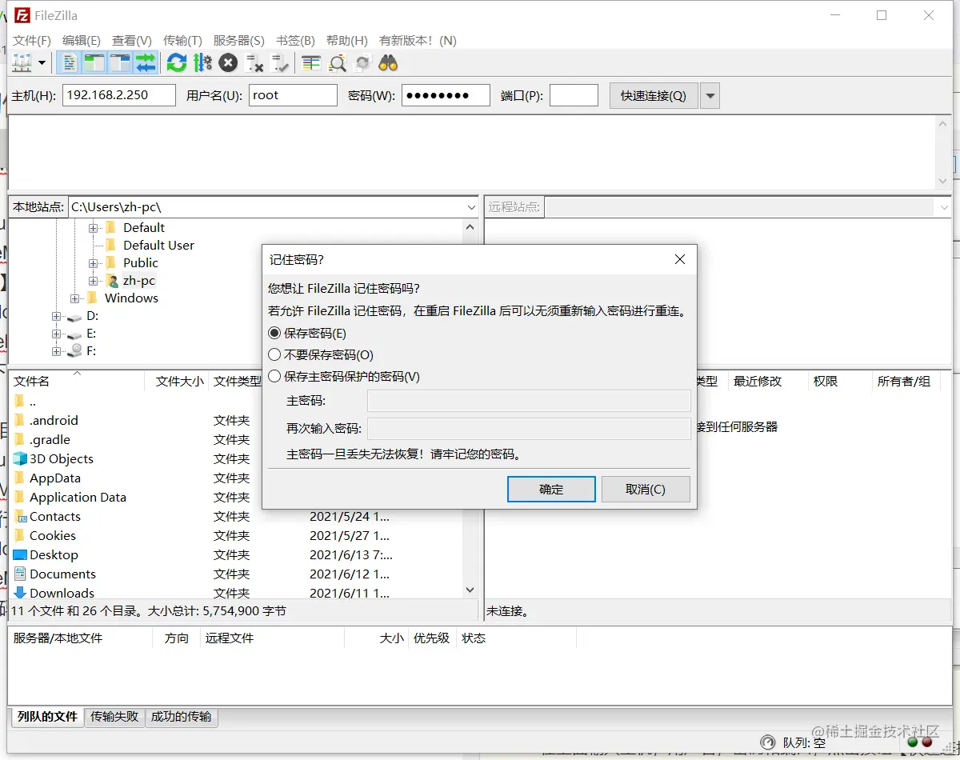Viewport: 960px width, 760px height.
Task: Click the Documents icon in file list
Action: (20, 574)
